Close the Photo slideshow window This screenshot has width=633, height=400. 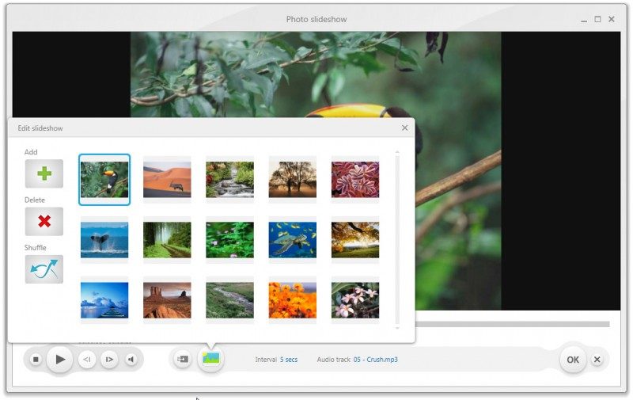pyautogui.click(x=612, y=19)
